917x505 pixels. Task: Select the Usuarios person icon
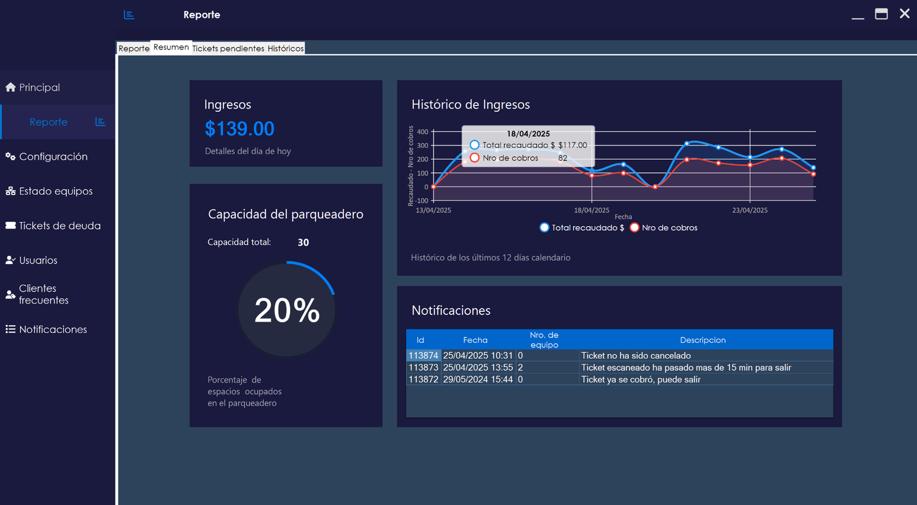[11, 260]
